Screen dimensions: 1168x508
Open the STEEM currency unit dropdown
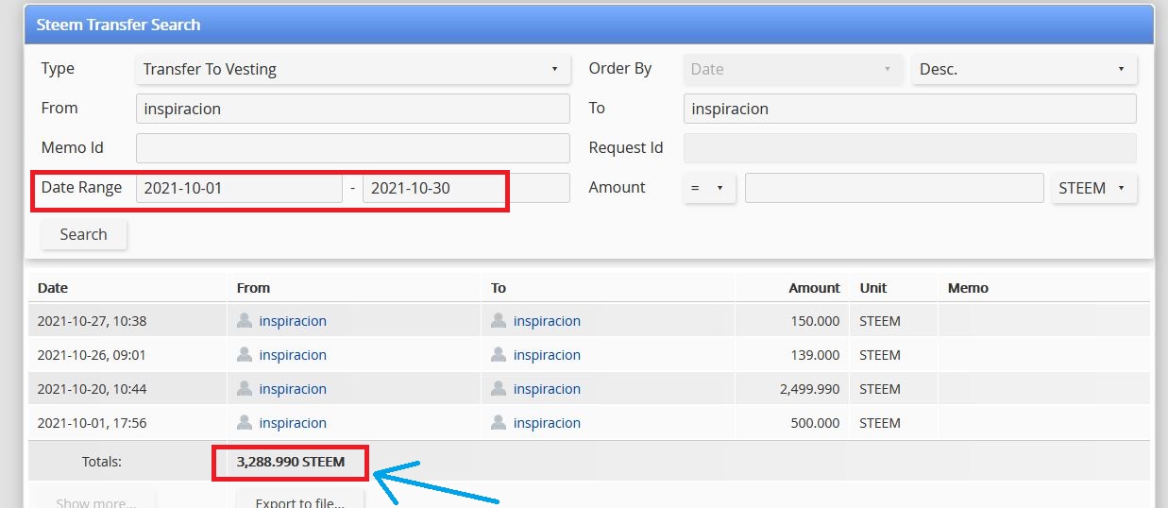pyautogui.click(x=1093, y=188)
